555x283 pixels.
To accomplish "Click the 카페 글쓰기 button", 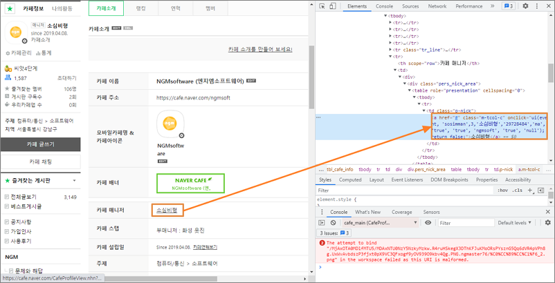I will click(x=41, y=144).
